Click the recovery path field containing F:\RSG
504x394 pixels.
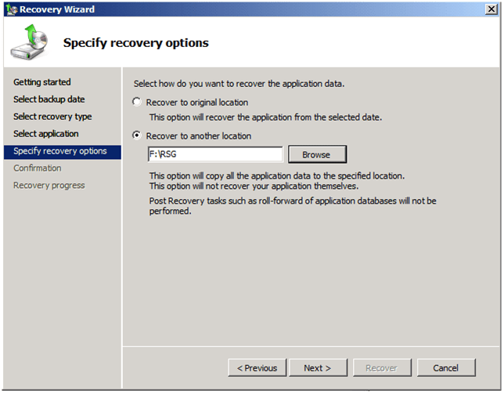214,154
